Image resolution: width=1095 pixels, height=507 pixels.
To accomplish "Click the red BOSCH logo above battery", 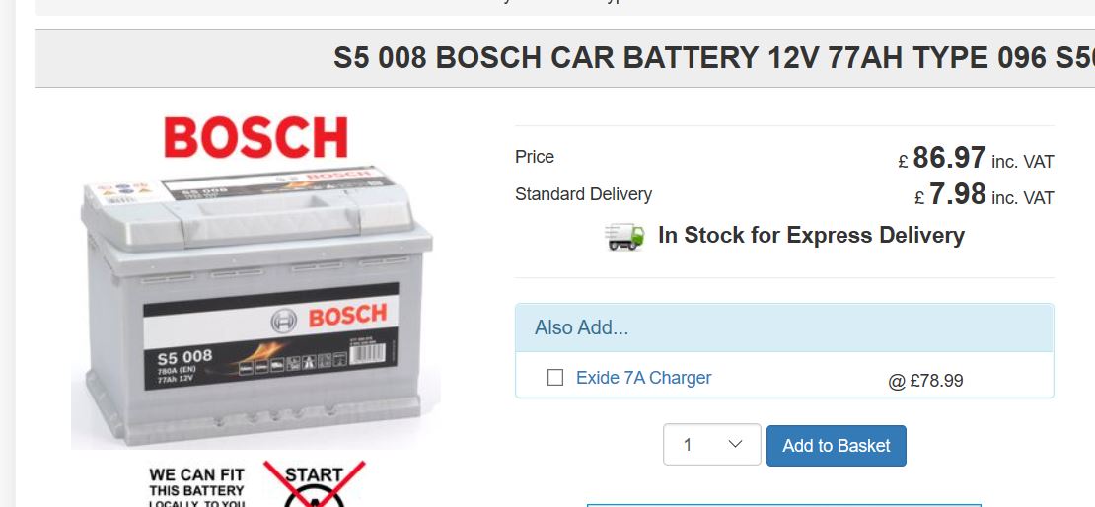I will (x=255, y=137).
